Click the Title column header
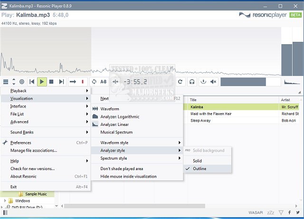The image size is (304, 219). pos(233,100)
